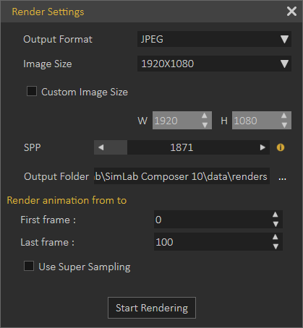The height and width of the screenshot is (328, 303).
Task: Decrement Last frame with down arrow
Action: [276, 246]
